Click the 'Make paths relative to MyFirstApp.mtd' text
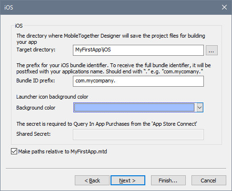 click(62, 151)
